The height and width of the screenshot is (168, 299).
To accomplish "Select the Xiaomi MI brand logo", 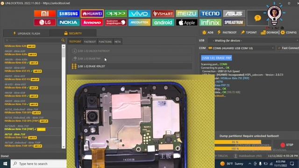I will [45, 14].
